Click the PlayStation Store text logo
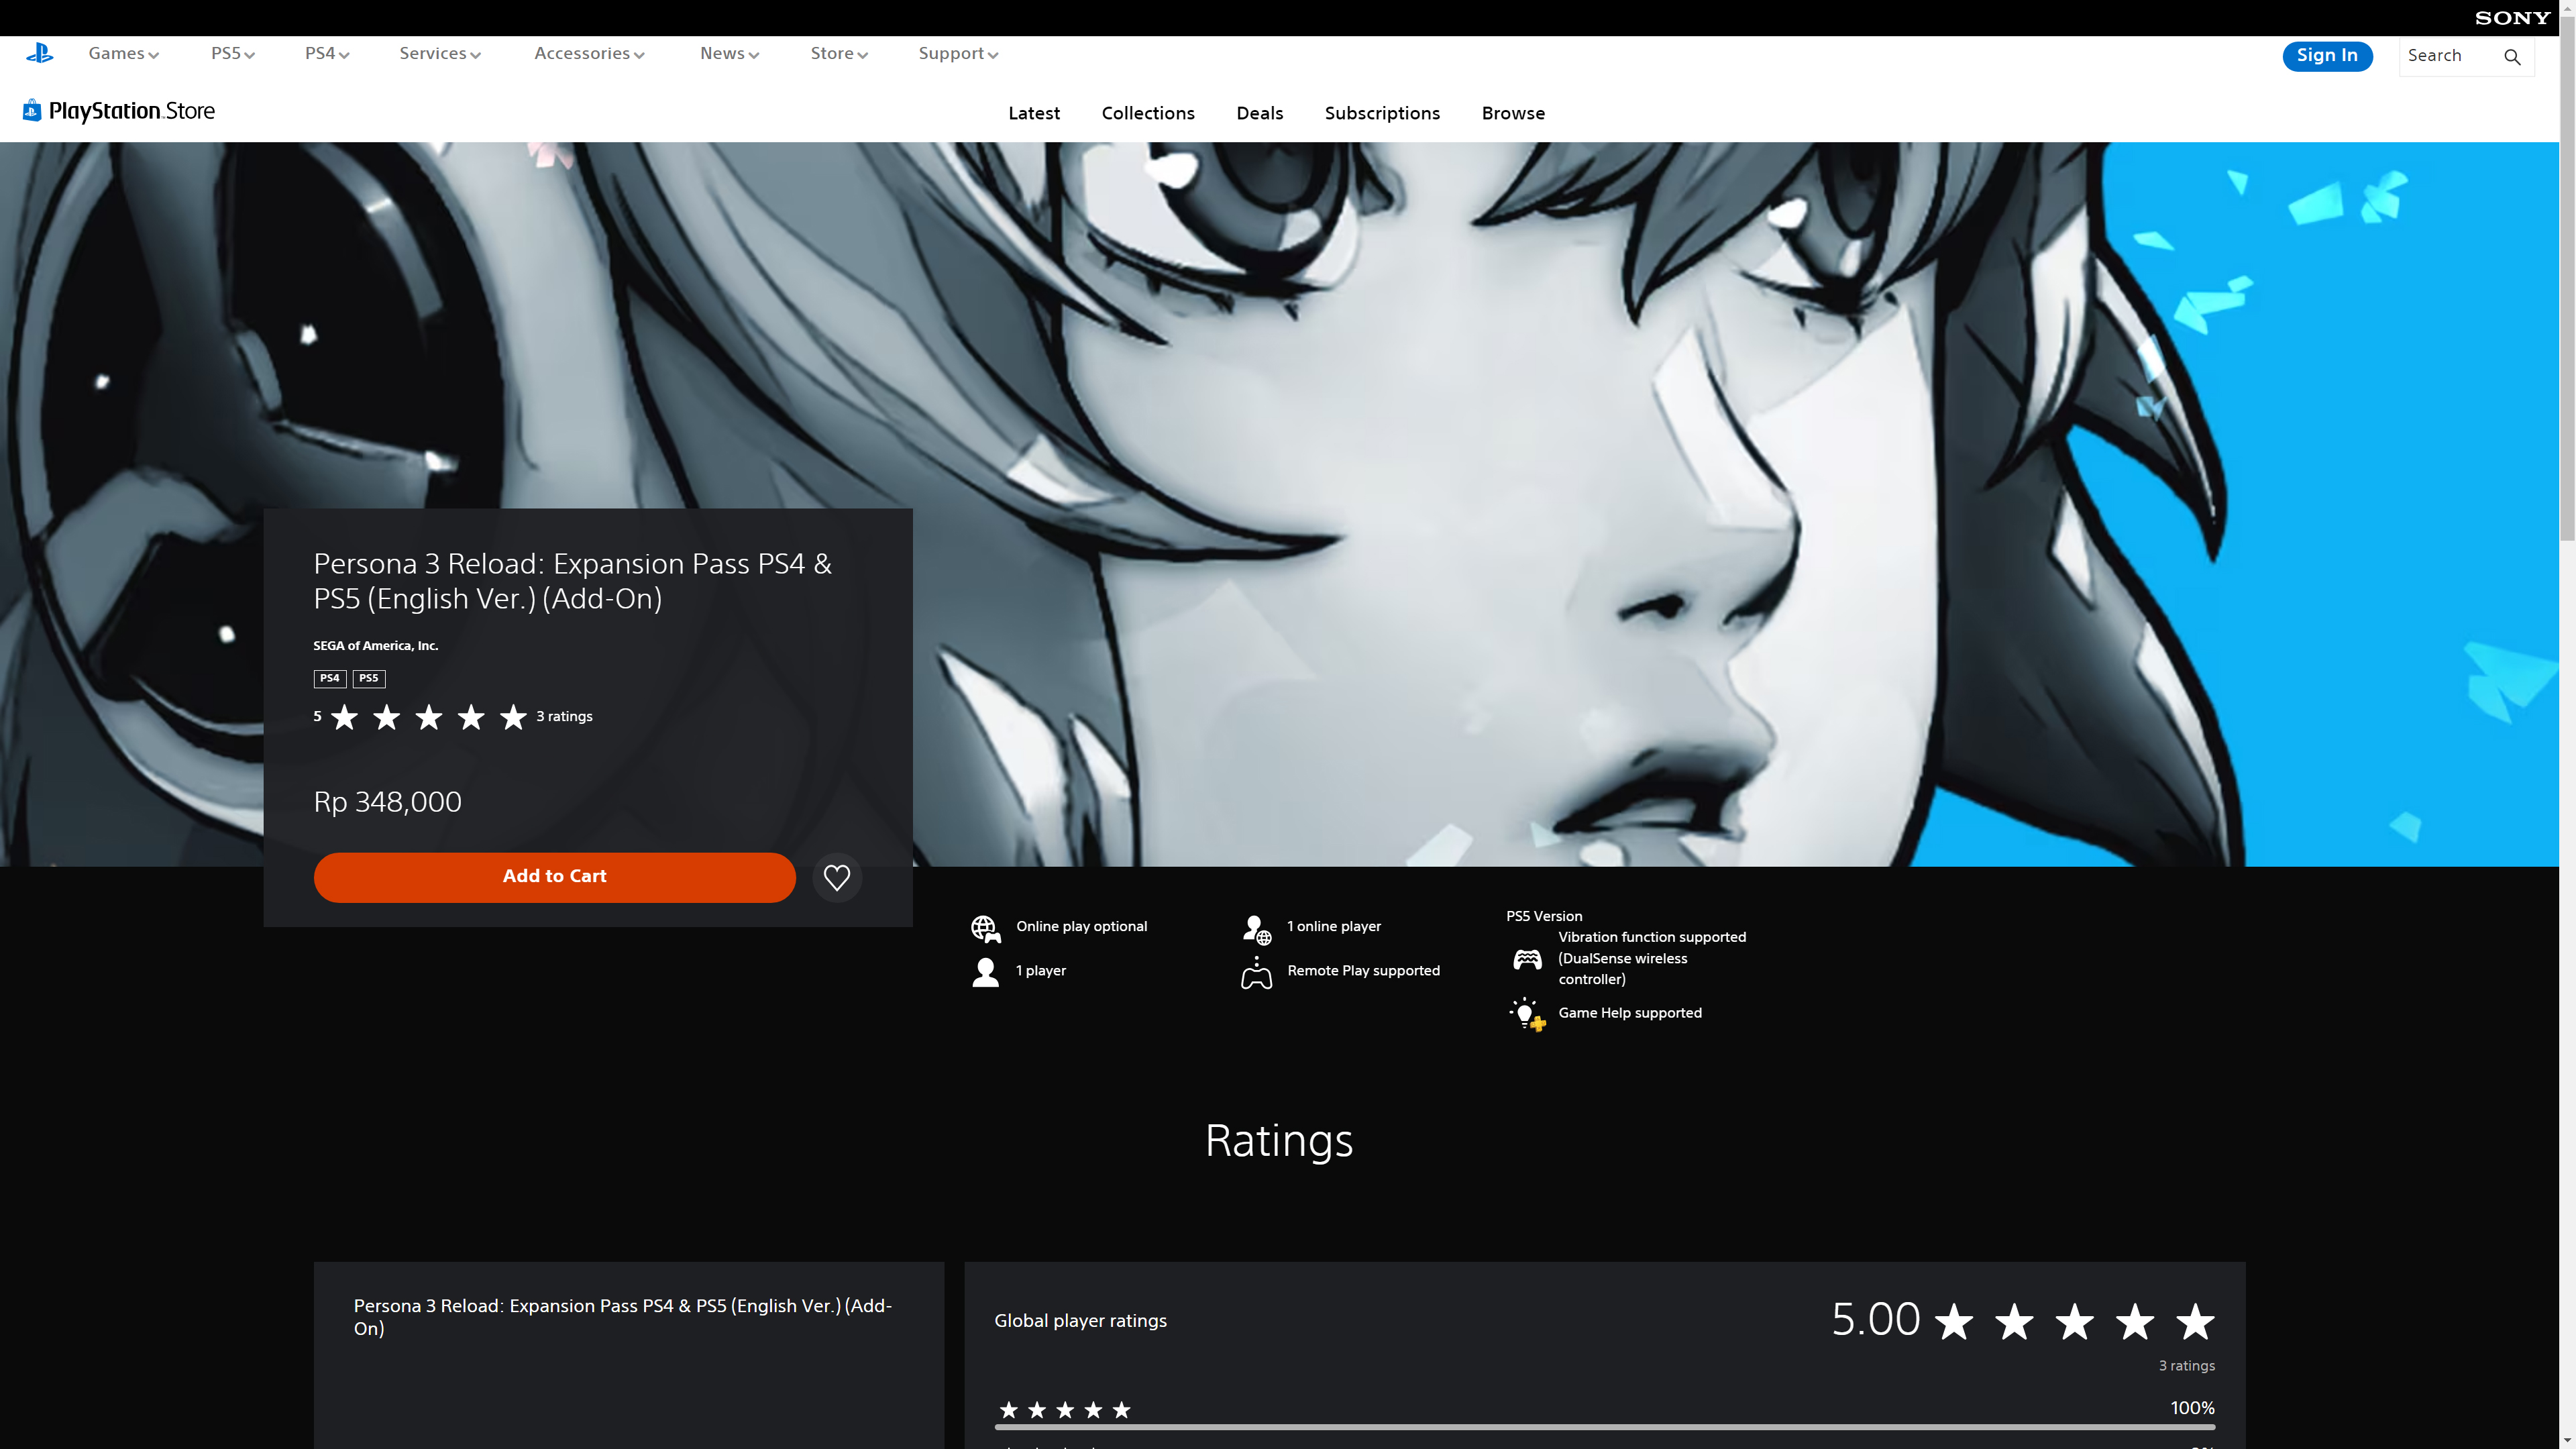Screen dimensions: 2576x1449 (x=131, y=111)
